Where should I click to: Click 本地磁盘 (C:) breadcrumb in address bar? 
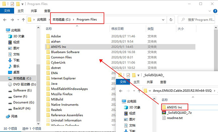[61, 20]
